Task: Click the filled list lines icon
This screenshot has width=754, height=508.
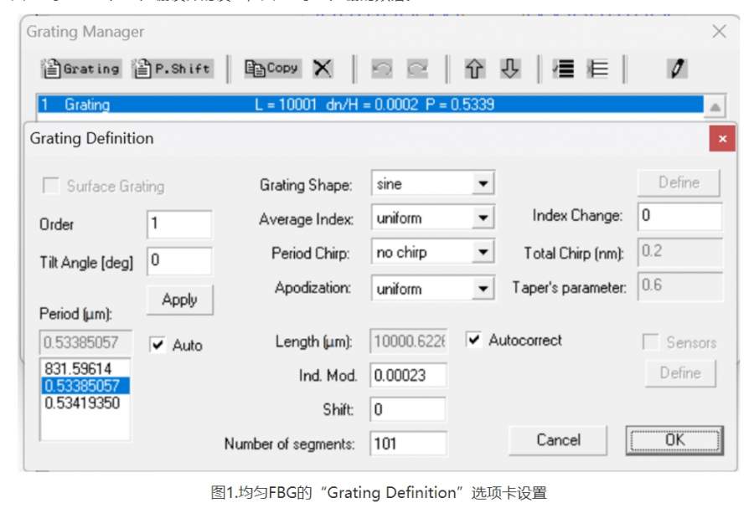Action: coord(564,69)
